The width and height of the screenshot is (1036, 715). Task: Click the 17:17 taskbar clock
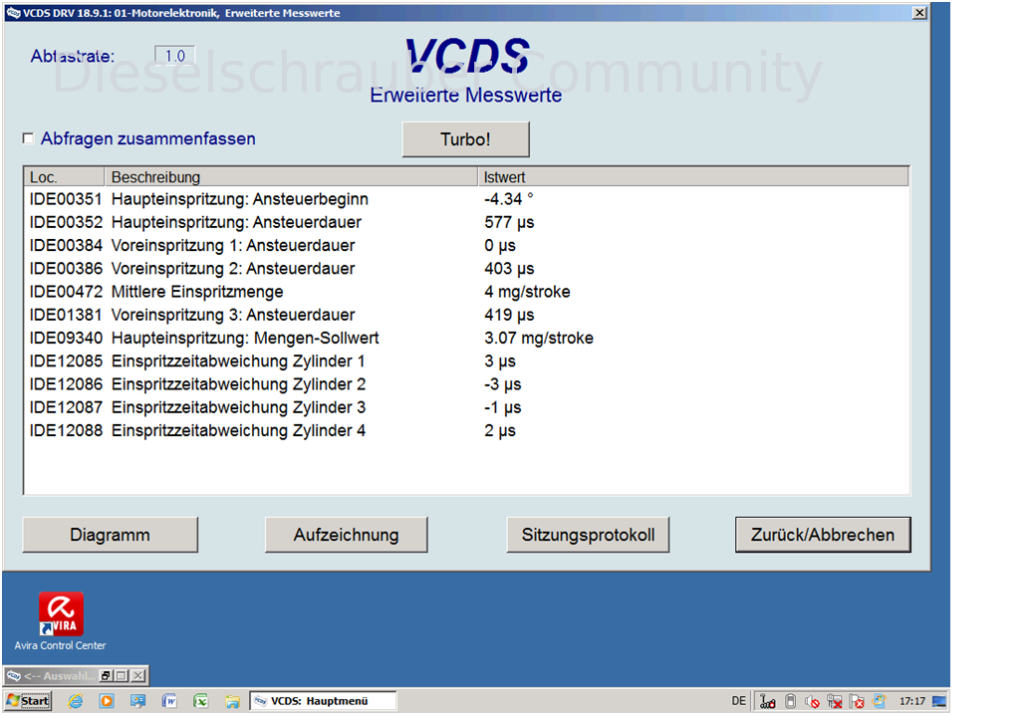(x=912, y=701)
